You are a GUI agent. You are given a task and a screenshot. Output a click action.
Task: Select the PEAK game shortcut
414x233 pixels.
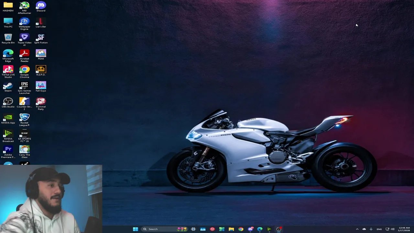click(41, 55)
